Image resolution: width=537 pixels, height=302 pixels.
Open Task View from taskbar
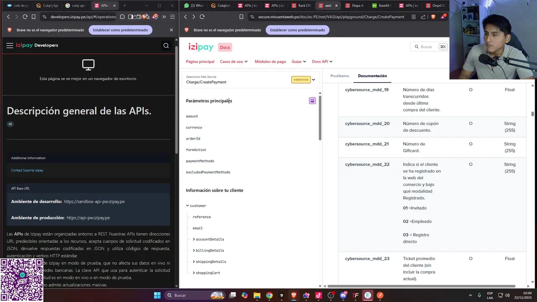pos(232,295)
